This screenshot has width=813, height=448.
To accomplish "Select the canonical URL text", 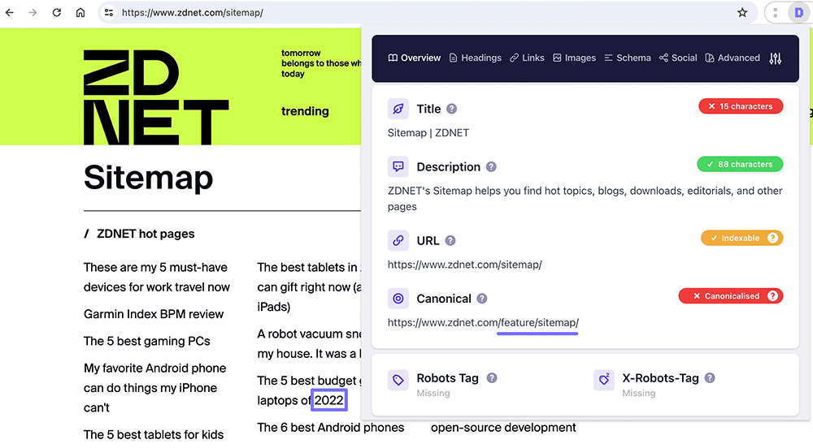I will coord(483,322).
